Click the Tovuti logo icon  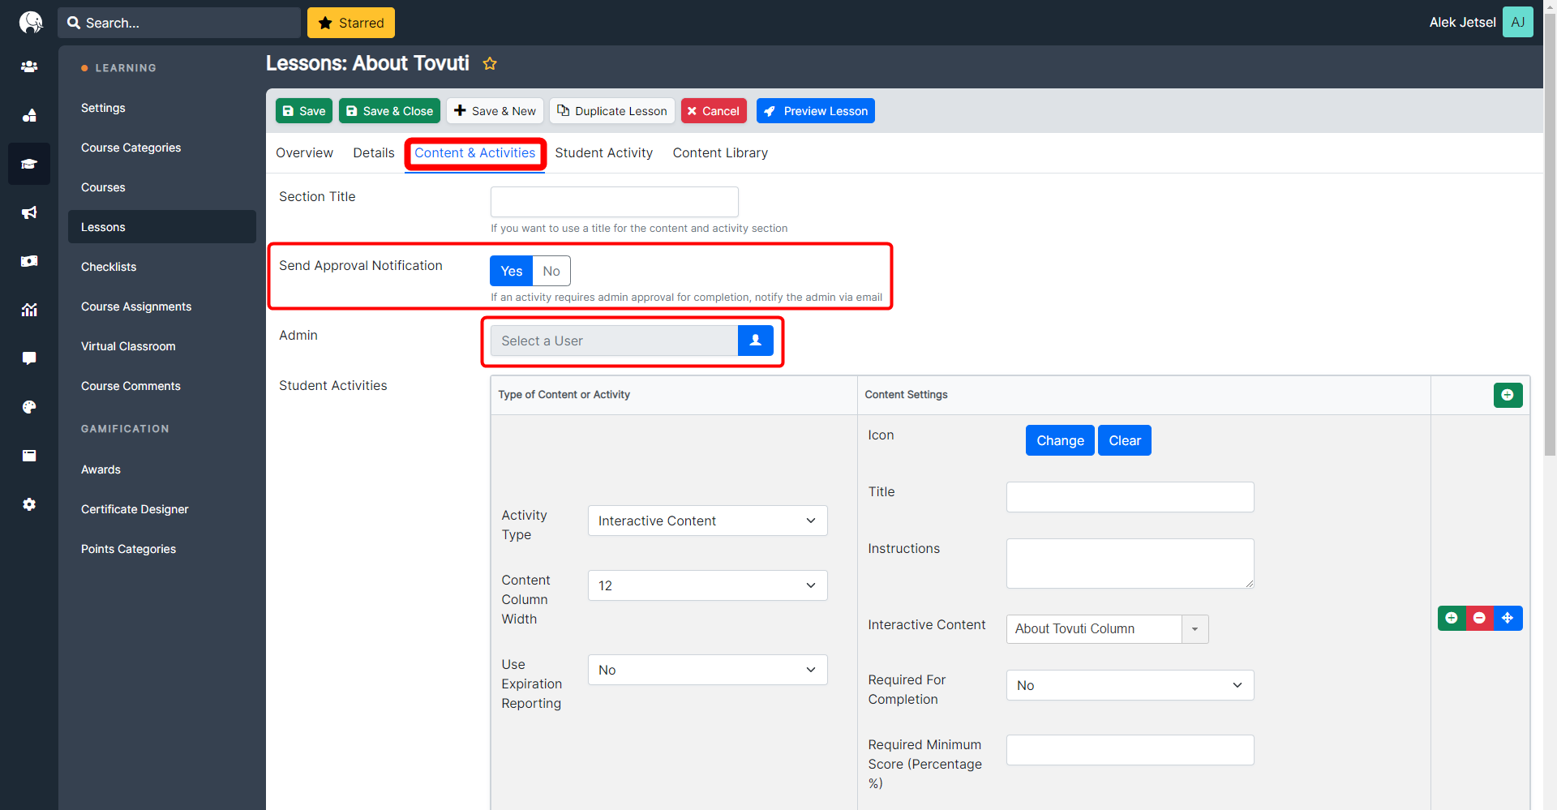(30, 22)
